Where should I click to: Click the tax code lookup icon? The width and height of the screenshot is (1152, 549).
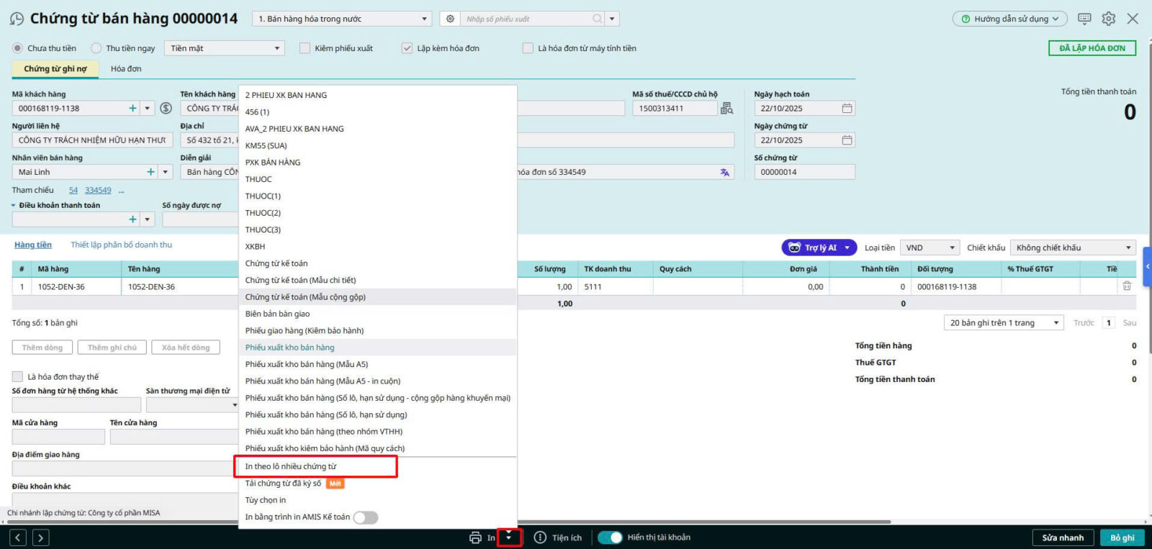coord(726,109)
